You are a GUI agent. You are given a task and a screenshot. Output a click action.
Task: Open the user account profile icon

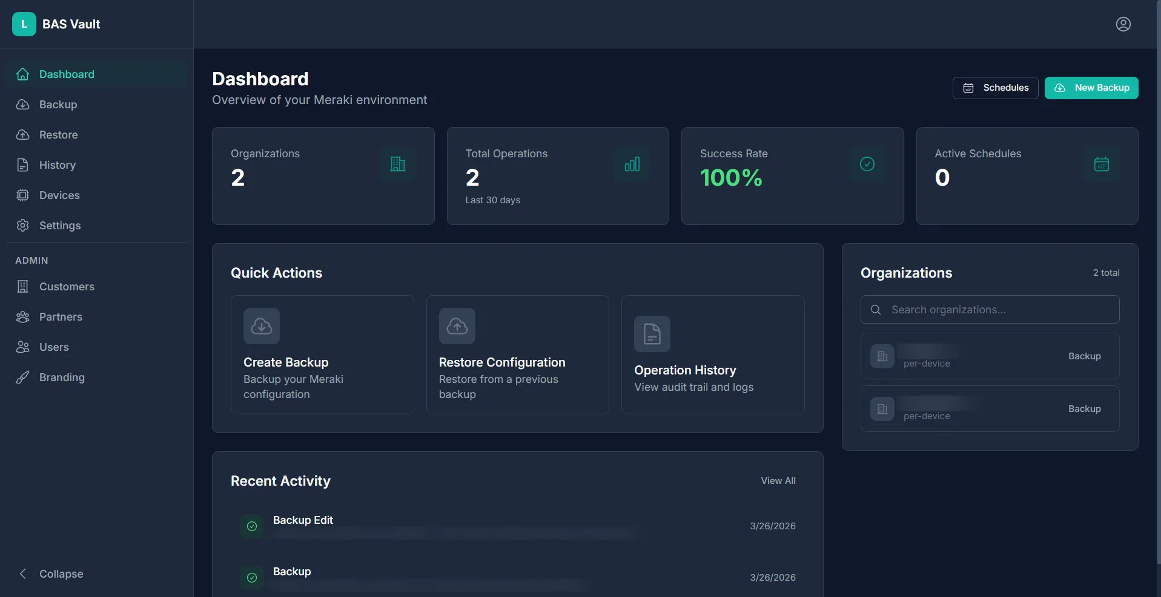[1123, 24]
